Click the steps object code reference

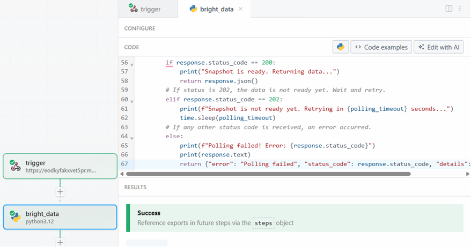point(263,223)
